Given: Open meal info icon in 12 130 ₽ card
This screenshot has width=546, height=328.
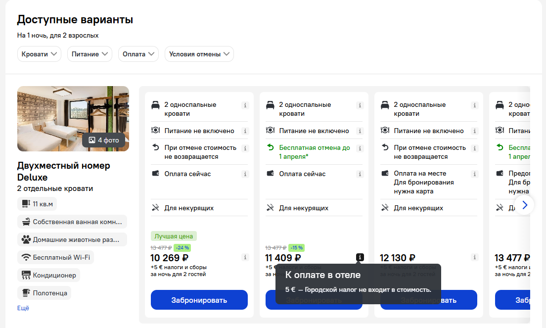Looking at the screenshot, I should tap(475, 131).
